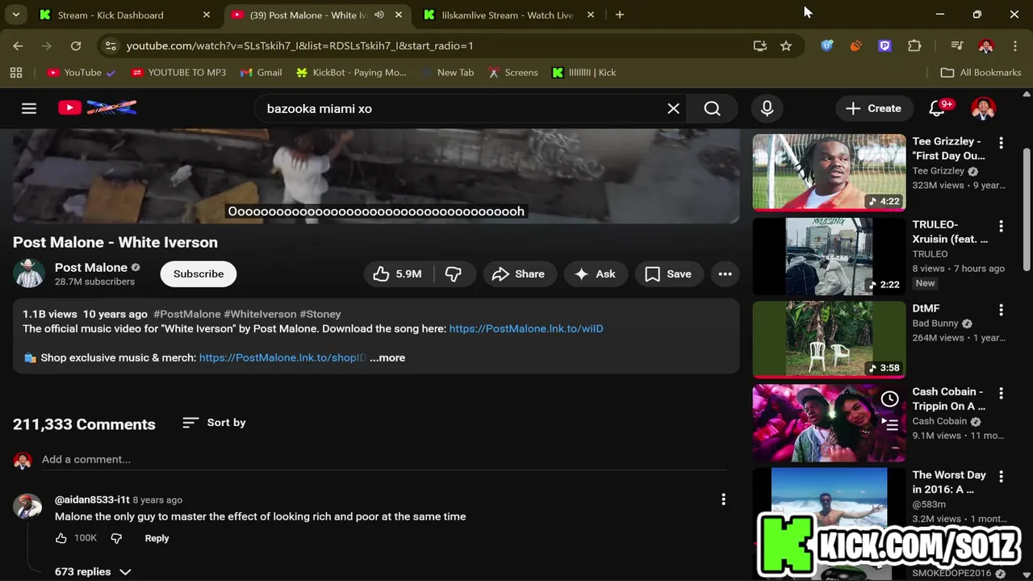Add Cash Cobain video to Watch later

889,399
